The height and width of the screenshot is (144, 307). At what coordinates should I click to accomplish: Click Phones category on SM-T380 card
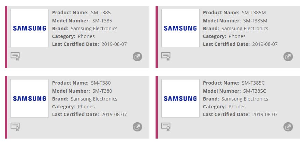[86, 107]
